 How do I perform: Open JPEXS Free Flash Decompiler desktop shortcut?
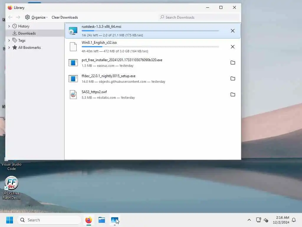pyautogui.click(x=12, y=188)
